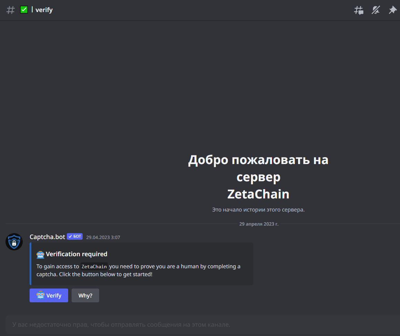This screenshot has width=400, height=336.
Task: Open the Threads panel icon
Action: tap(359, 10)
